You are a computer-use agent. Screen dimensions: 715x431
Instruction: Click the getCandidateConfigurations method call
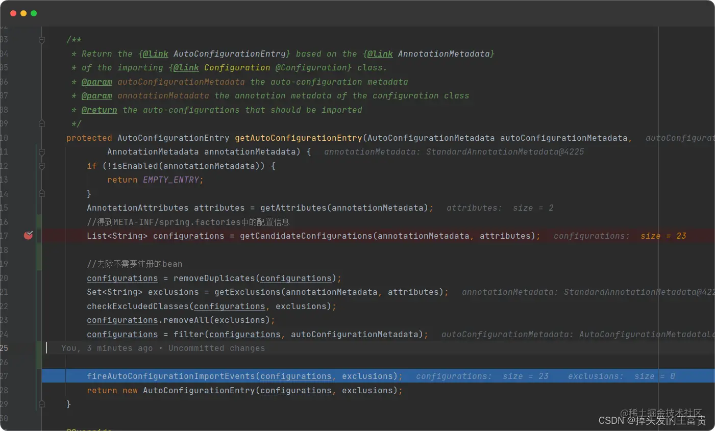coord(306,236)
